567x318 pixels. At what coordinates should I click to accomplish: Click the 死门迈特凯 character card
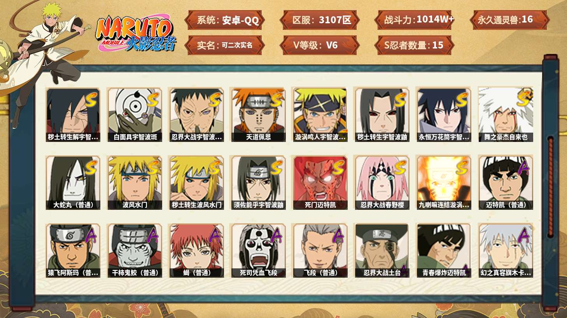tap(320, 183)
